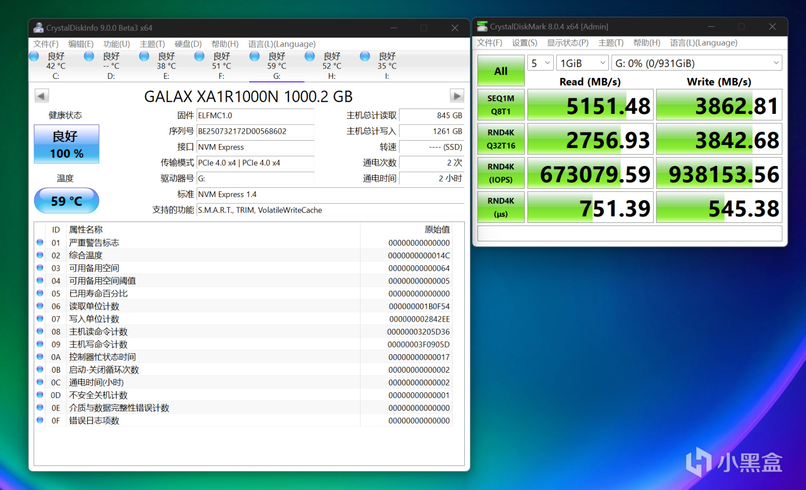
Task: Open test count dropdown showing 5
Action: pyautogui.click(x=540, y=63)
